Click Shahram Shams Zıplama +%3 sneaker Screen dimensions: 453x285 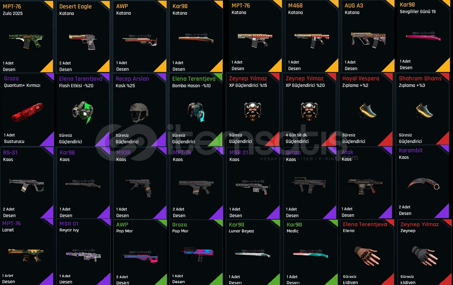(424, 111)
